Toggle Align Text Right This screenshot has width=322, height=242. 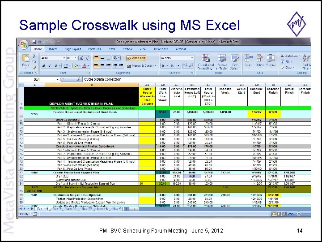pyautogui.click(x=108, y=65)
